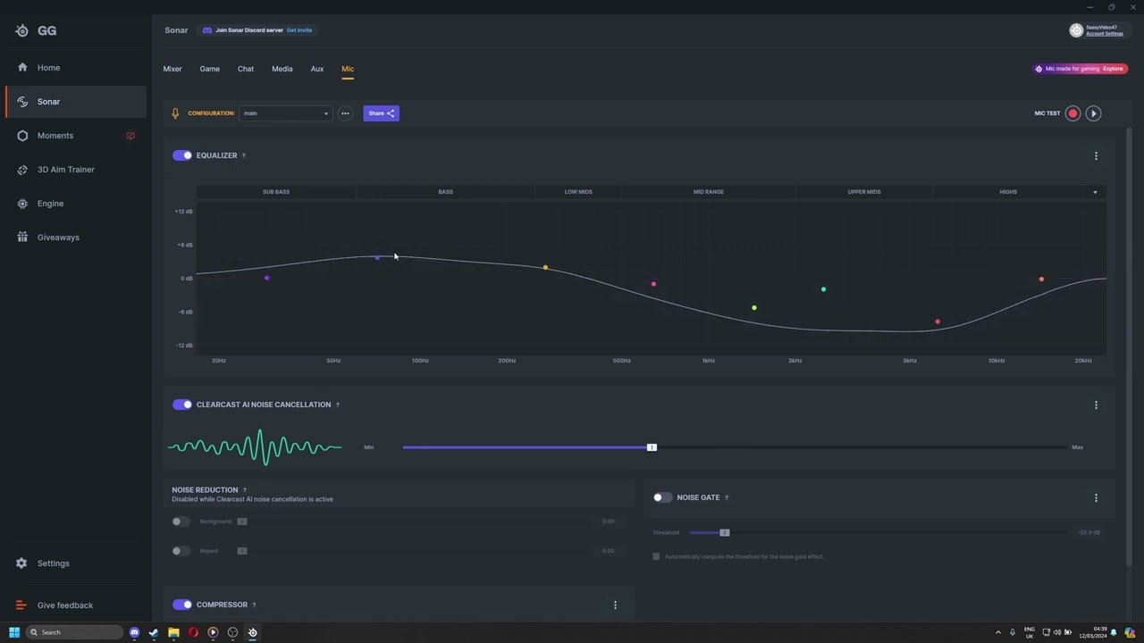
Task: Open File Explorer from the taskbar
Action: 173,632
